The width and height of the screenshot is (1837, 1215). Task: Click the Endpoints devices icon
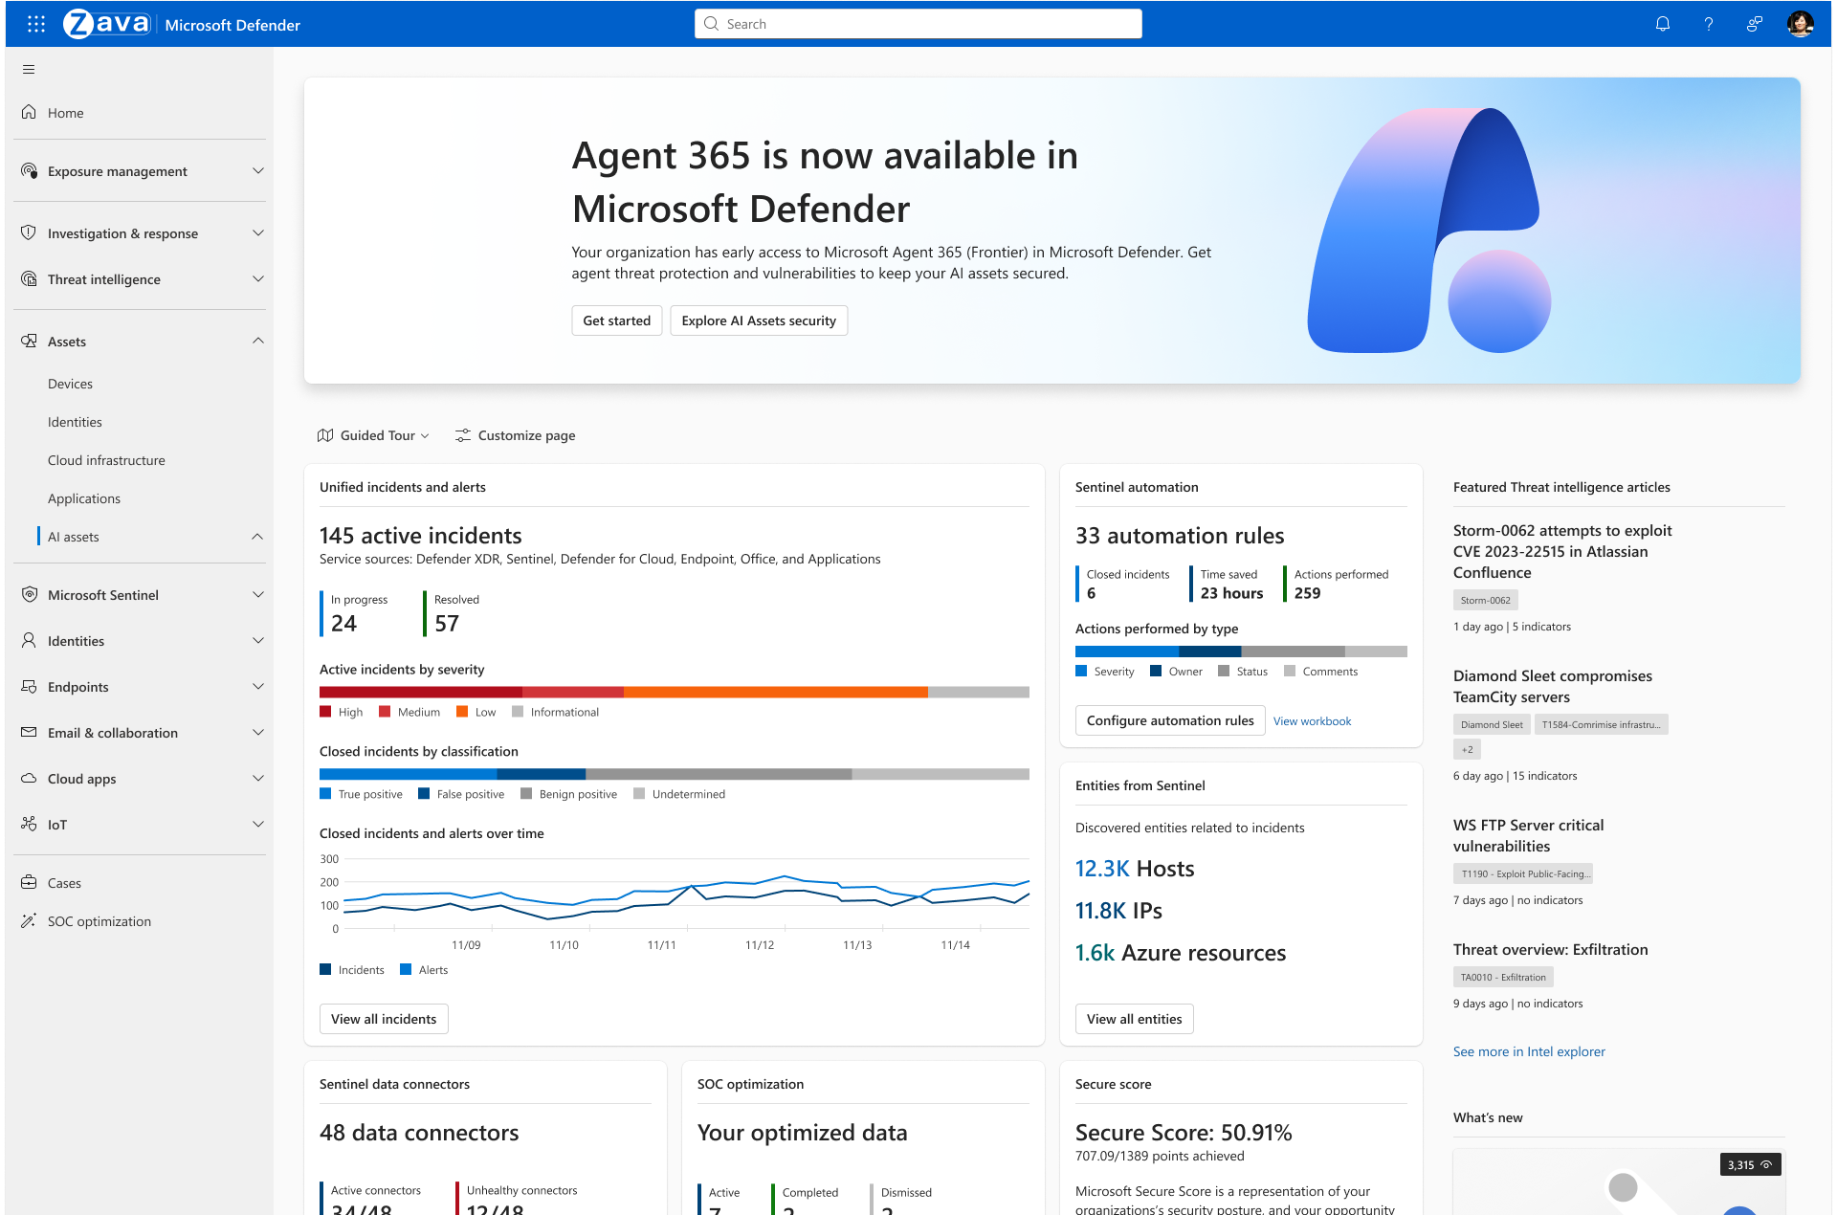[29, 686]
